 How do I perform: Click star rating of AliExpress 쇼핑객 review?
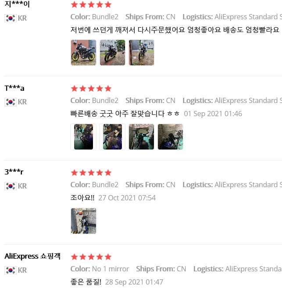pyautogui.click(x=91, y=257)
